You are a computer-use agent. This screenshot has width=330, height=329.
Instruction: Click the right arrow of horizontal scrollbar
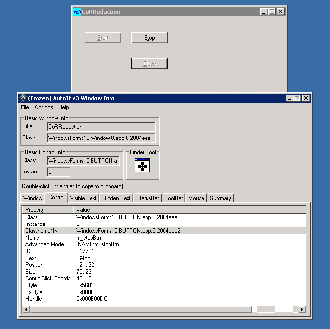click(x=302, y=310)
